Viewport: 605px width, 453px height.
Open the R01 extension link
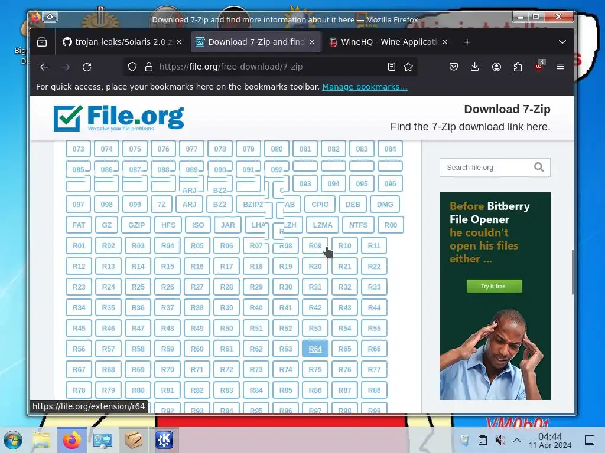coord(79,246)
